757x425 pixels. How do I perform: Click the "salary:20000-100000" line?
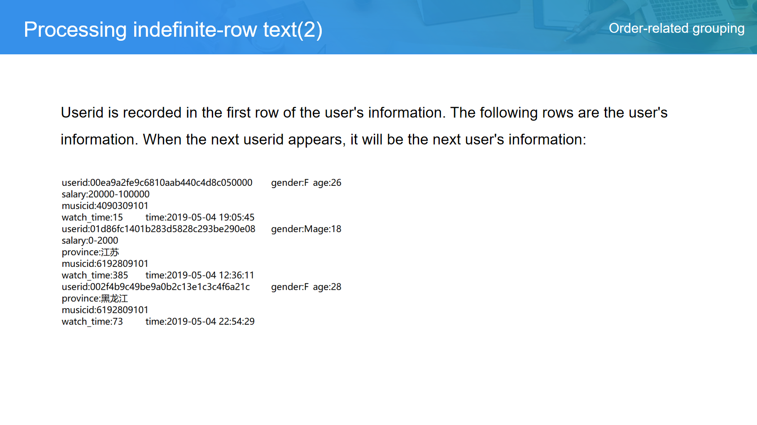(x=105, y=194)
